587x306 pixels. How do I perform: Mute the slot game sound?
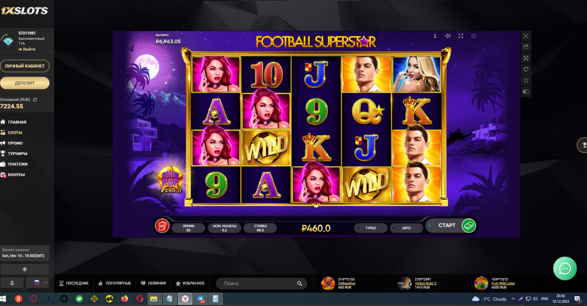click(x=448, y=36)
